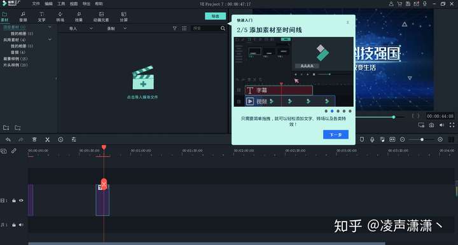Open the 分屏 split screen tab

[x=123, y=17]
